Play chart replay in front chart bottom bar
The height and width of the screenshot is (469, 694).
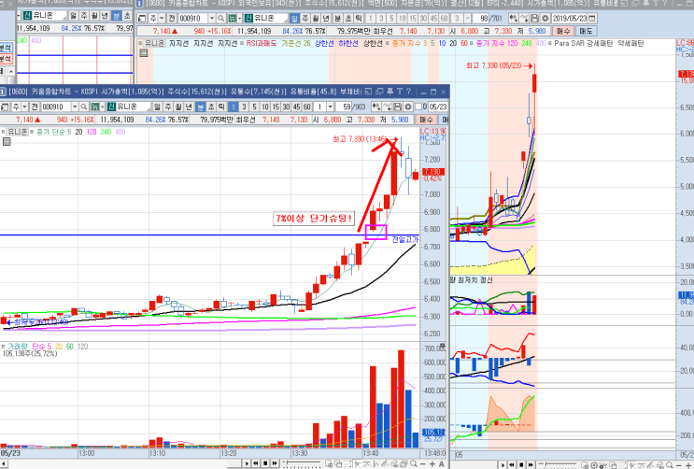click(x=247, y=463)
